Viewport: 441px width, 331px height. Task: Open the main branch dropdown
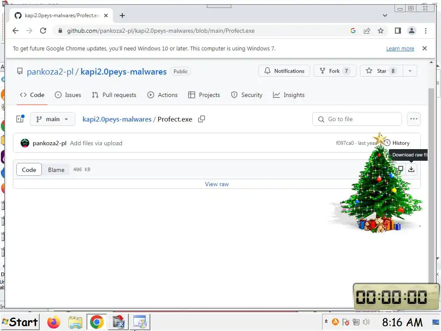[x=53, y=119]
